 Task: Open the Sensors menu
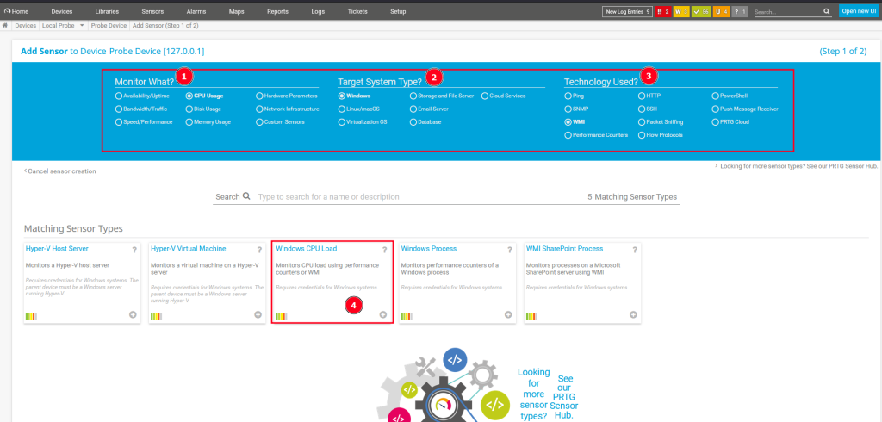point(152,12)
